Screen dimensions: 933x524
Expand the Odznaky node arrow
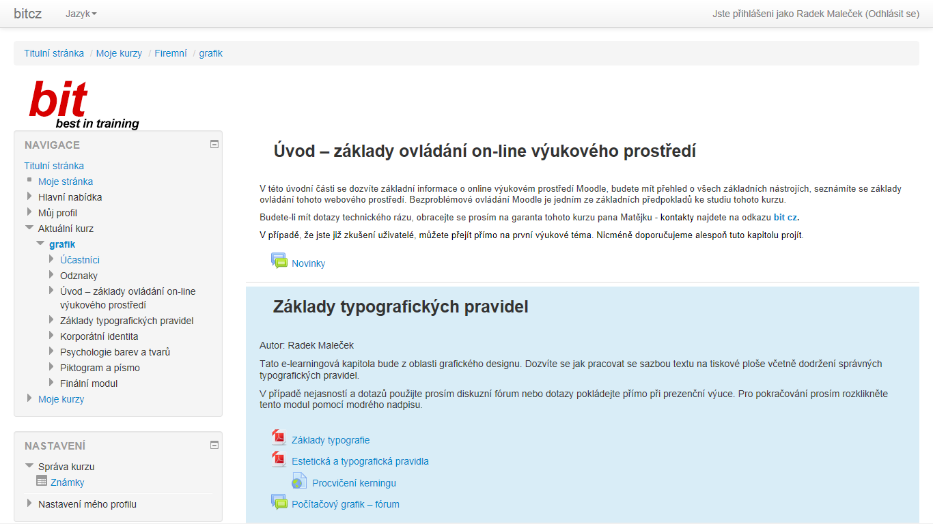[x=52, y=275]
